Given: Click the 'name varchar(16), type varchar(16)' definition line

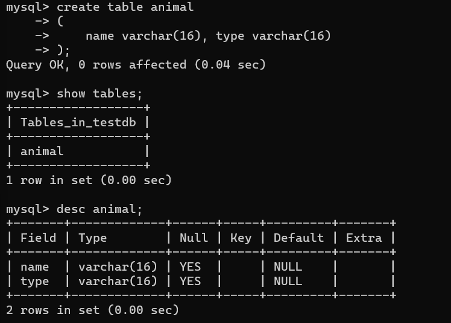Looking at the screenshot, I should pyautogui.click(x=208, y=36).
